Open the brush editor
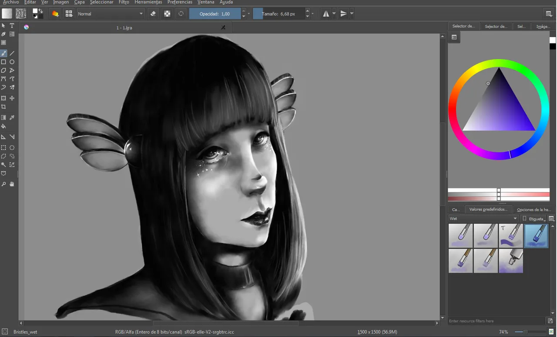This screenshot has width=557, height=337. tap(55, 14)
